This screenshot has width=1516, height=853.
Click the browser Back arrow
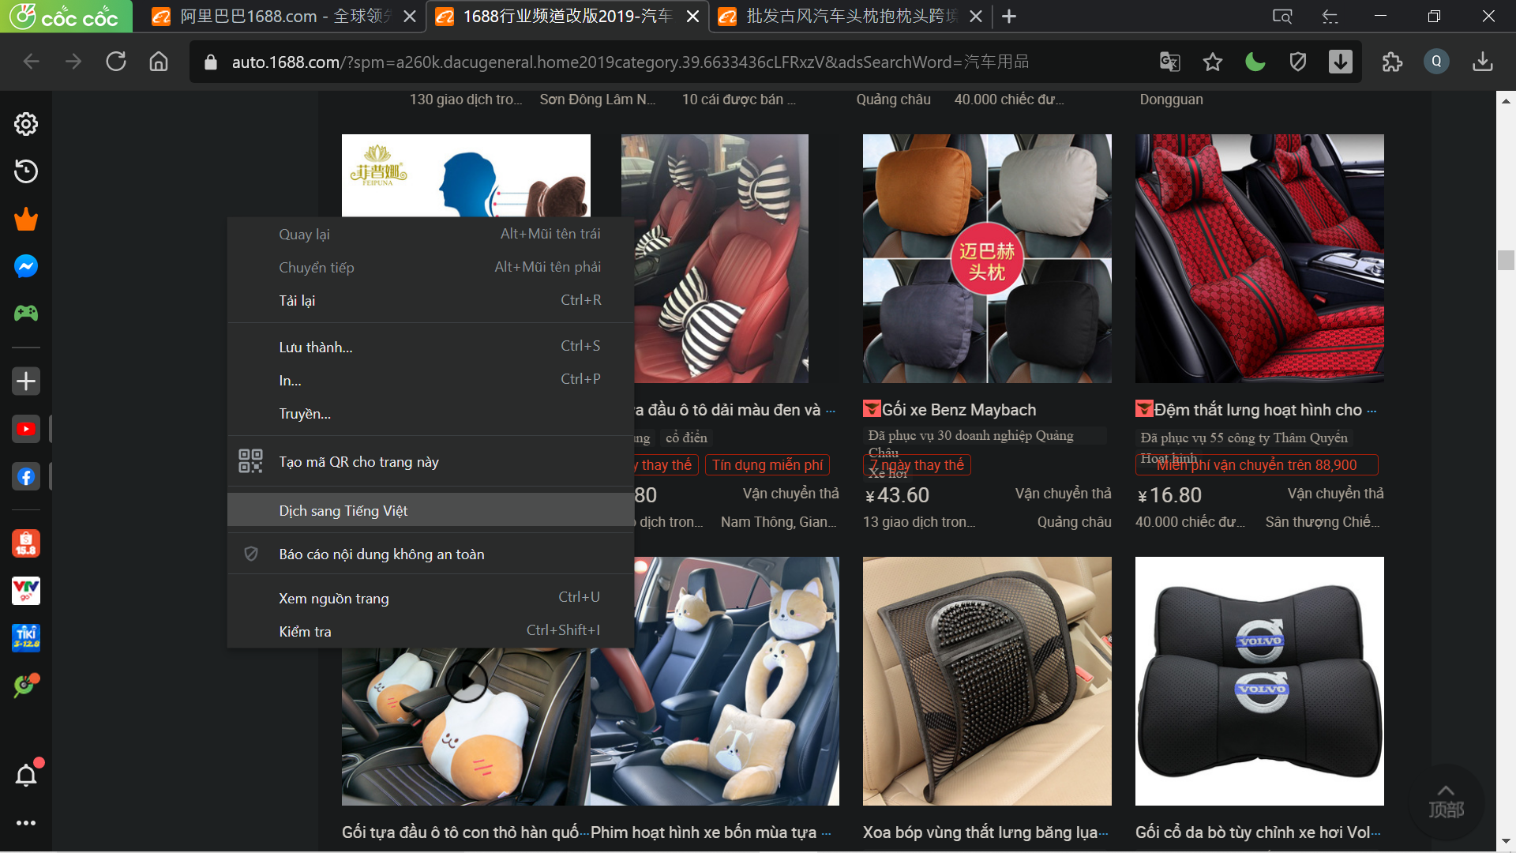click(x=32, y=62)
